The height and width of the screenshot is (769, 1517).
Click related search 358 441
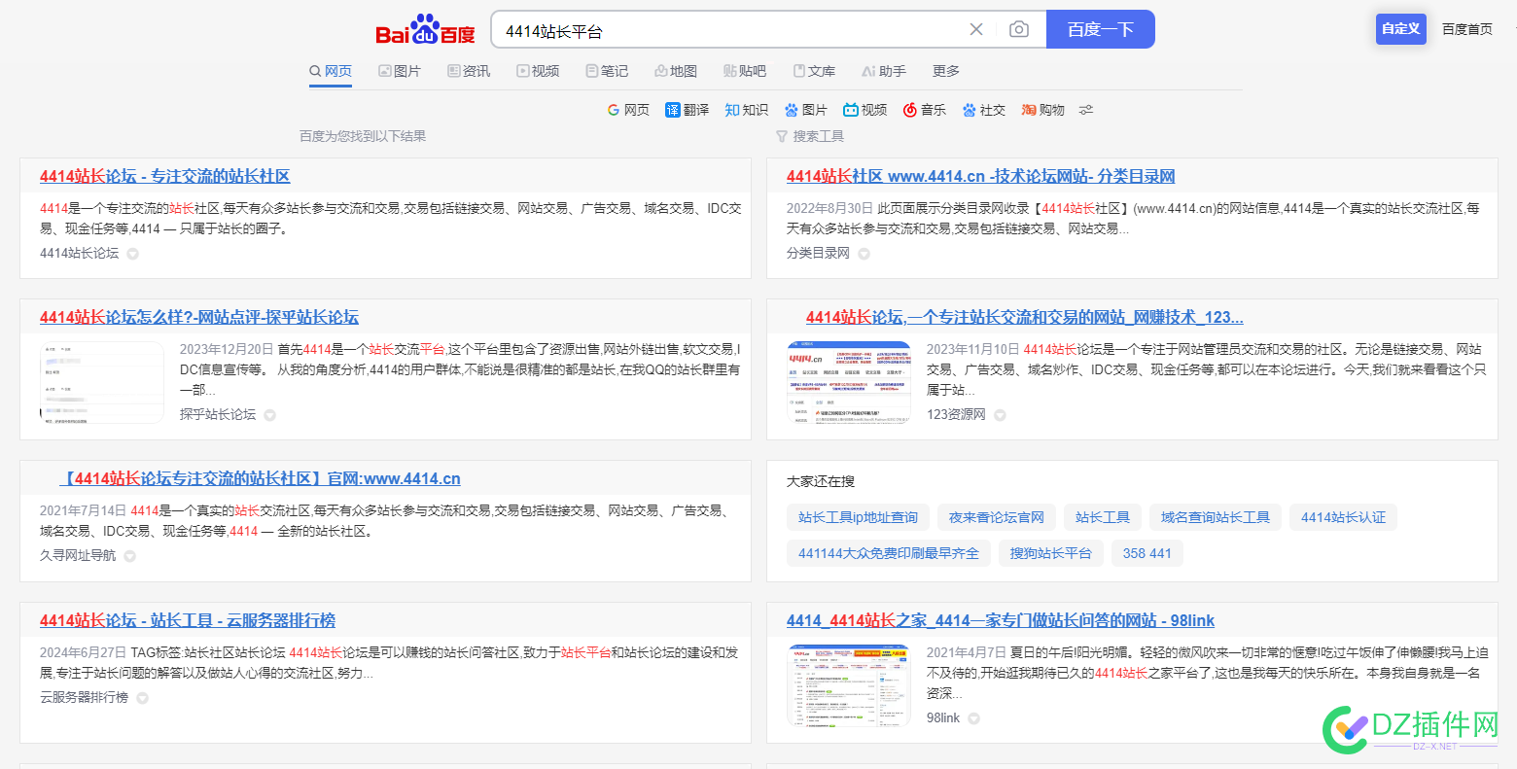tap(1147, 553)
